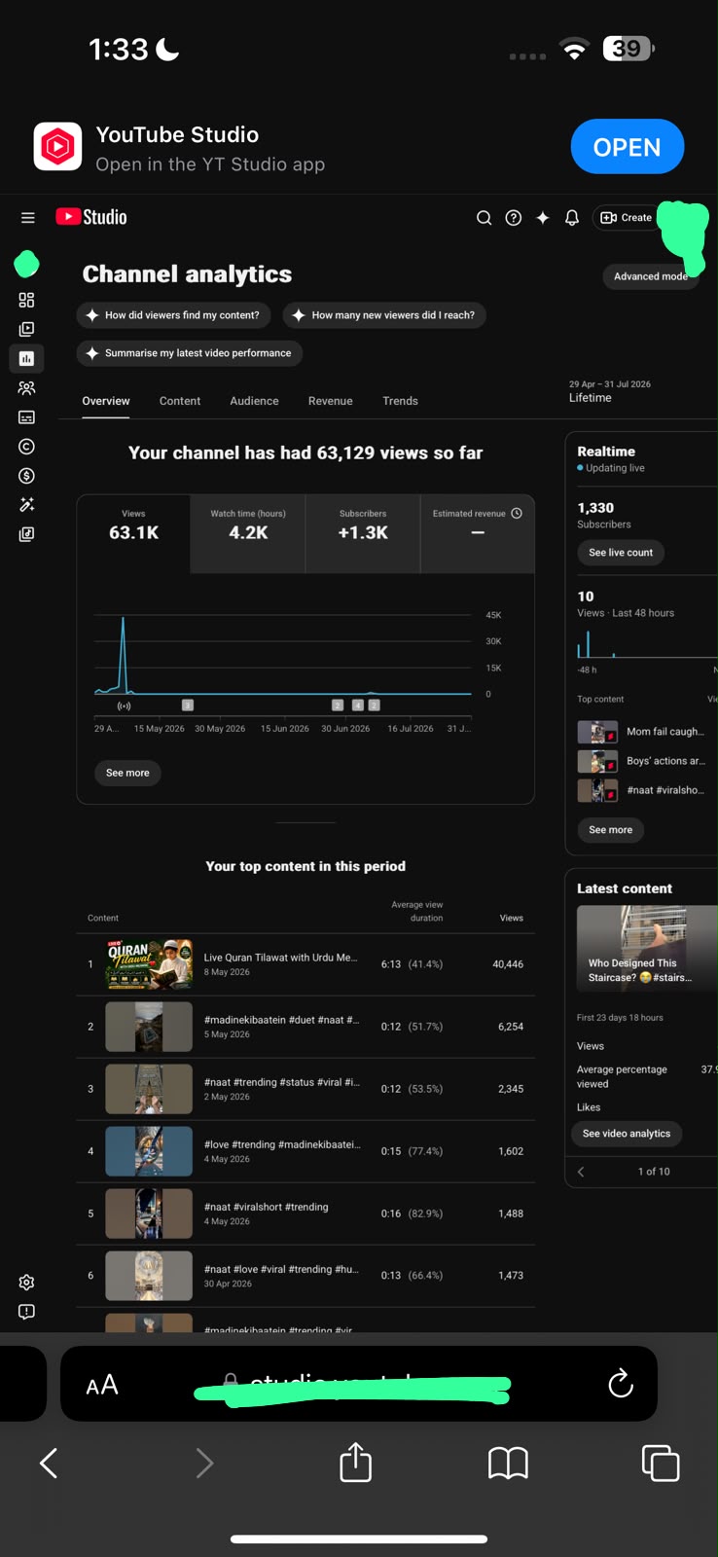Open the search magnifier icon
The width and height of the screenshot is (718, 1557).
tap(484, 218)
